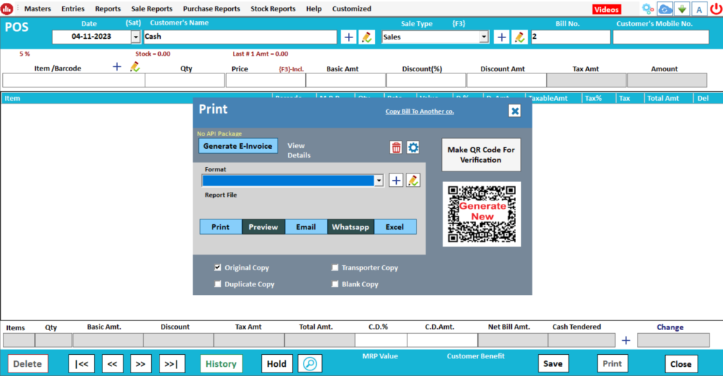Click the green download arrow icon

[682, 8]
